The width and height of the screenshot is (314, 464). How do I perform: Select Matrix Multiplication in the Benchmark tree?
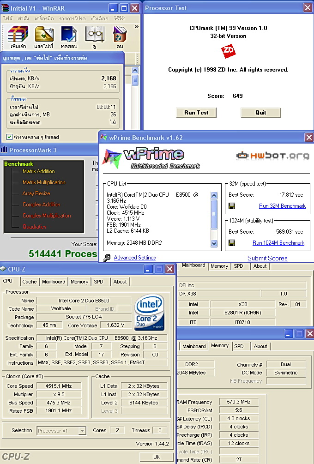(x=44, y=182)
